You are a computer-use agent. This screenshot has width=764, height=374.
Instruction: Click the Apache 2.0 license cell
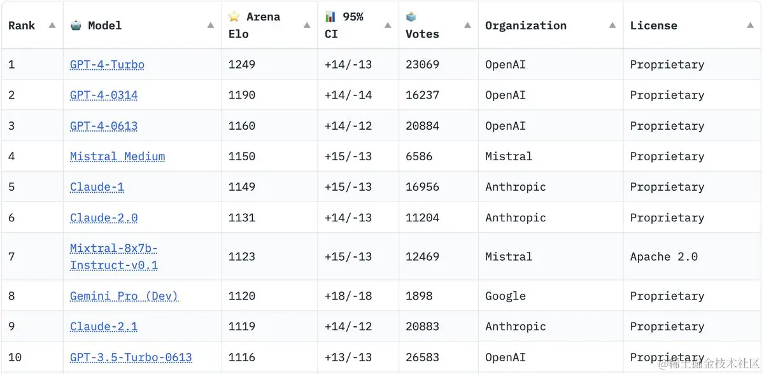pos(664,256)
